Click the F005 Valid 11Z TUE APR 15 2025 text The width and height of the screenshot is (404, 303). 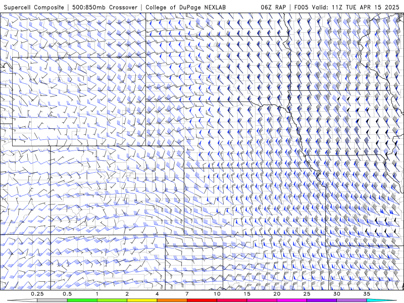click(346, 8)
